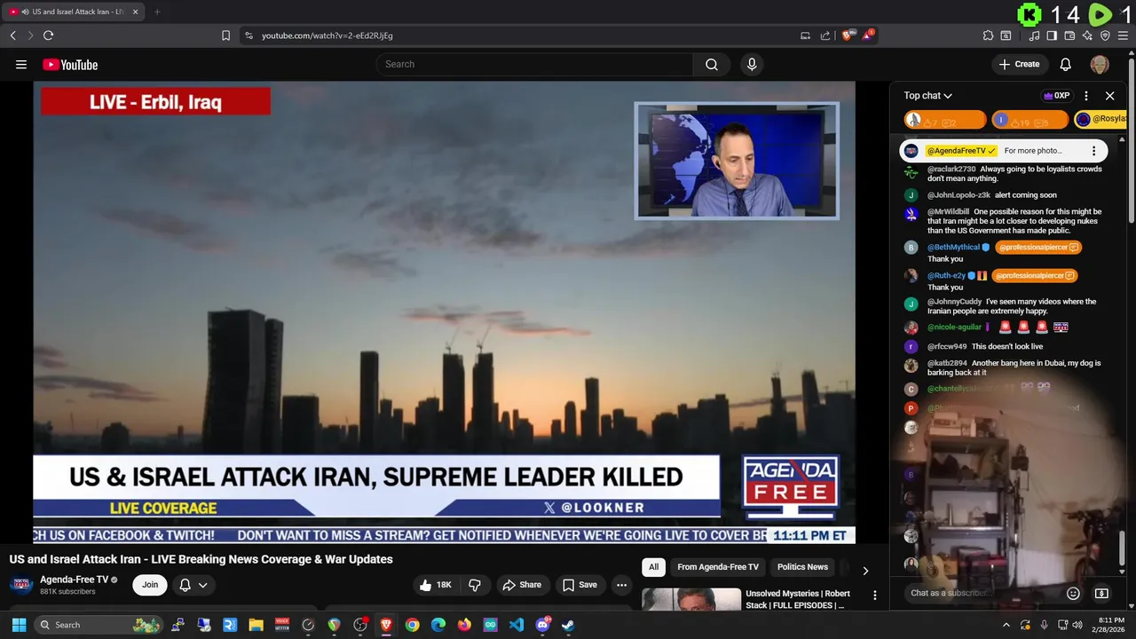Screen dimensions: 1136x639
Task: Reload the page in browser
Action: pyautogui.click(x=48, y=35)
